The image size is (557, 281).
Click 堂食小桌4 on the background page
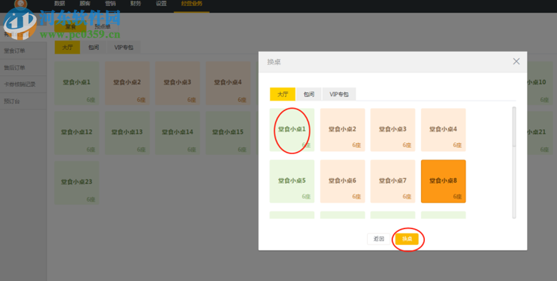(x=228, y=83)
